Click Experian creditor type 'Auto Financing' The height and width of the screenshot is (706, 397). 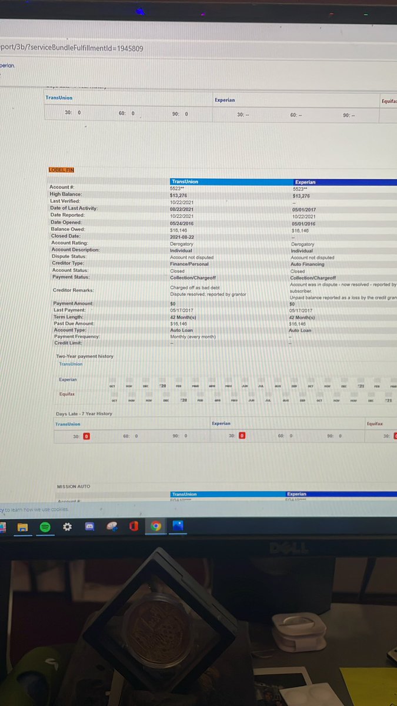coord(308,265)
